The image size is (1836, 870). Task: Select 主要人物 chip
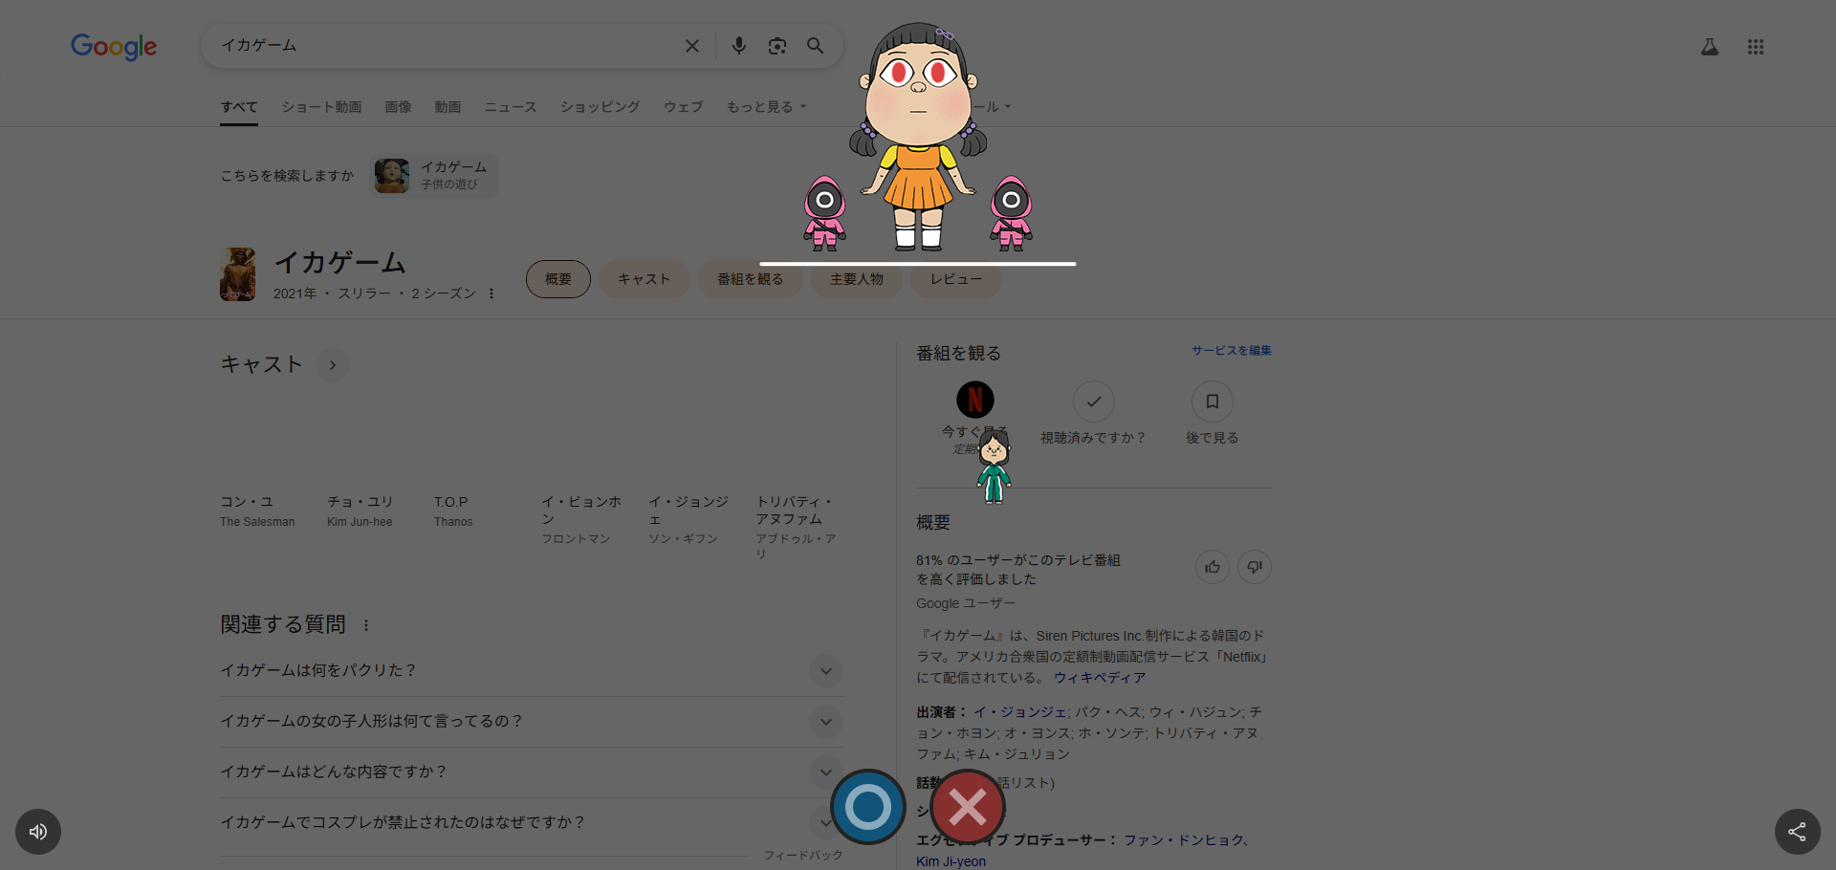coord(857,279)
